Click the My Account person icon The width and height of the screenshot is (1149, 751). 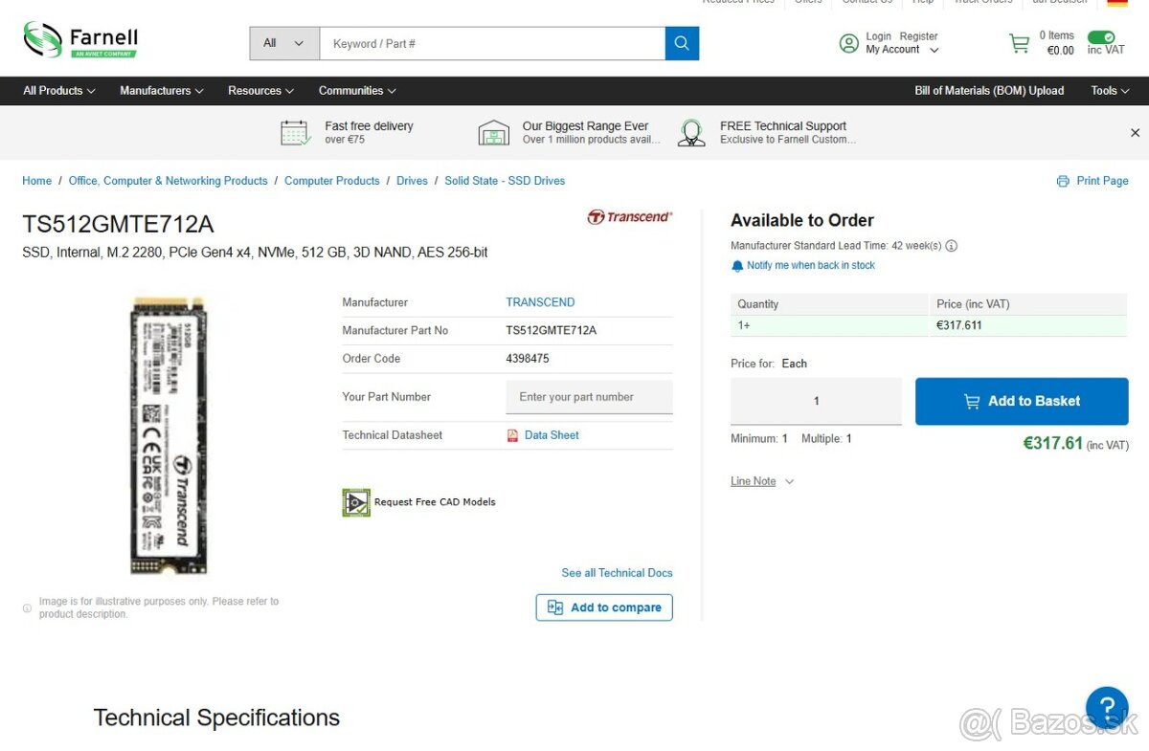point(849,43)
